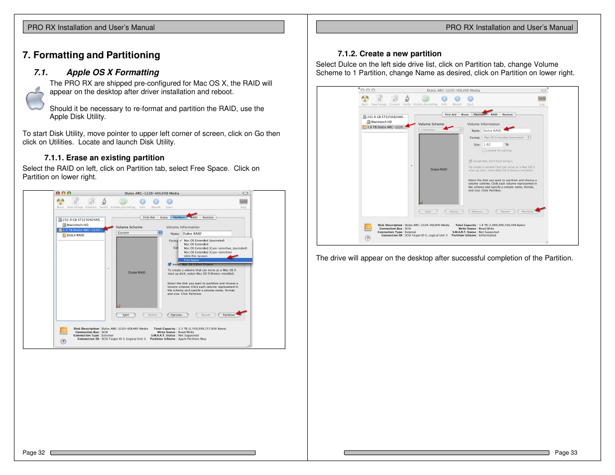Click Enable Journaling icon in page 32 Disk Utility
This screenshot has width=615, height=475.
(x=123, y=201)
